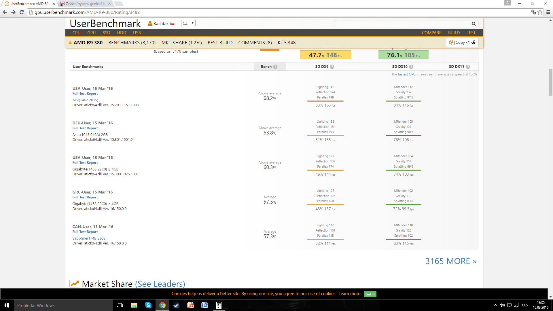The height and width of the screenshot is (311, 553).
Task: Bookmark page with the star icon
Action: point(540,12)
